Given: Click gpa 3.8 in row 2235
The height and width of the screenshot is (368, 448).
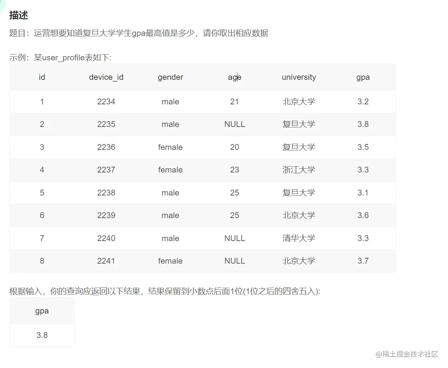Looking at the screenshot, I should (x=363, y=124).
